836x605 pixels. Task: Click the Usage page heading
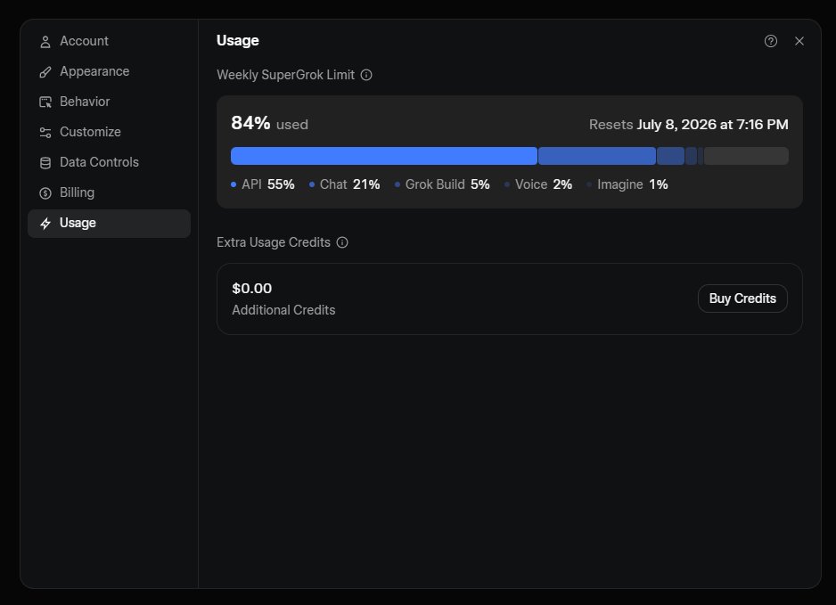(238, 40)
